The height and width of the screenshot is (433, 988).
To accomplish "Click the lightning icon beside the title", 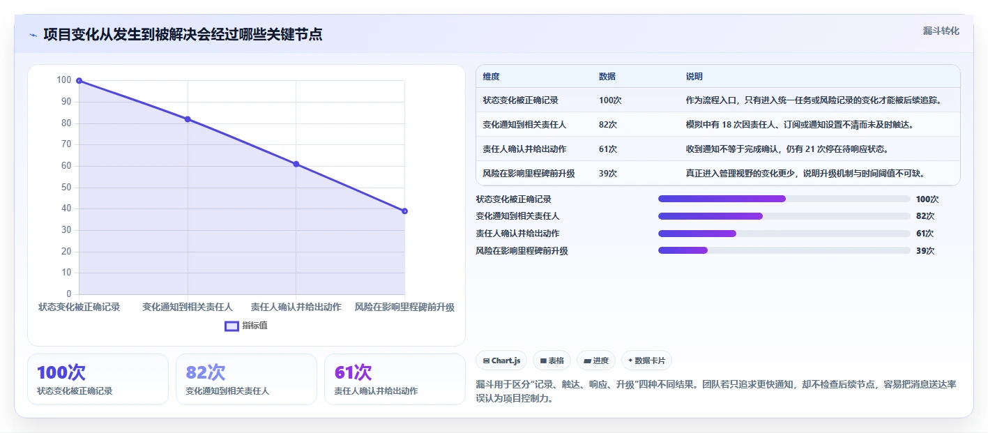I will tap(33, 35).
